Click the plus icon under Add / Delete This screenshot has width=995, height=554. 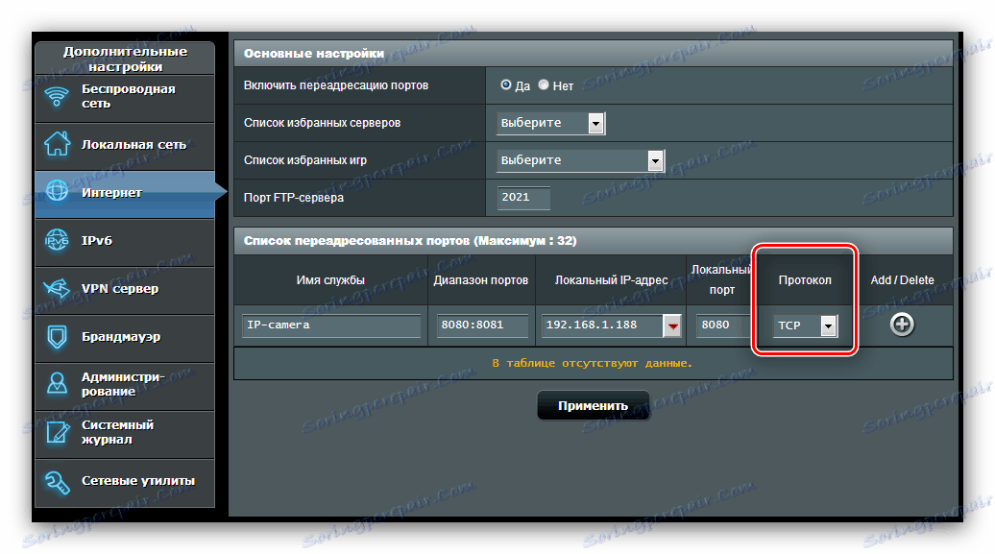[902, 325]
